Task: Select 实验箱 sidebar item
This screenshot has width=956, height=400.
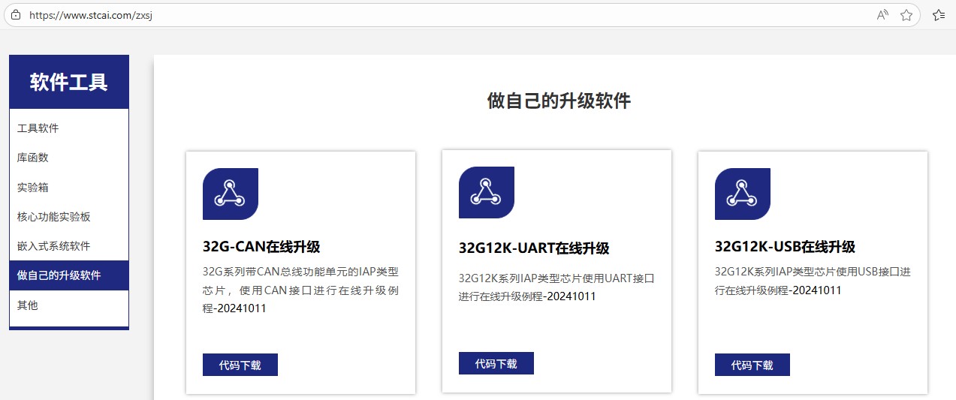Action: 69,187
